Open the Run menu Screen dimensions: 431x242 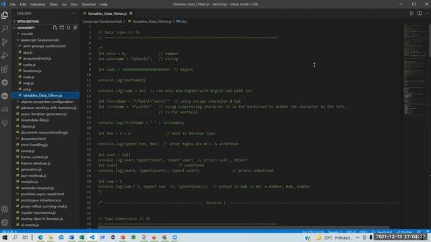[74, 5]
